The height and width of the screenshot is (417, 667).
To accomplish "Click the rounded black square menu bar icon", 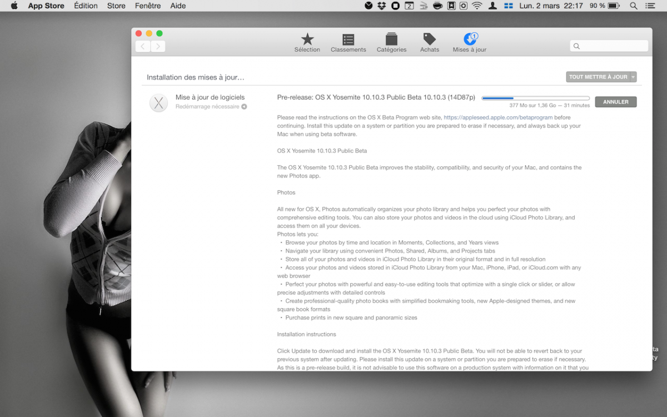I will (x=395, y=6).
